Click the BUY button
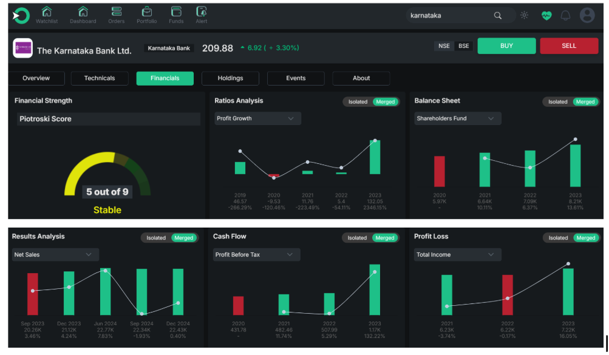The height and width of the screenshot is (355, 609). [x=506, y=46]
